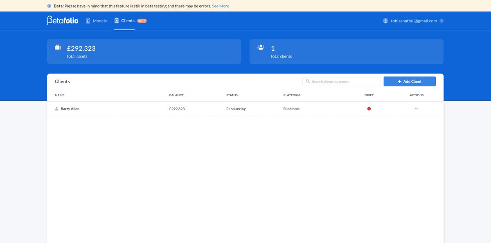Viewport: 491px width, 243px height.
Task: Click the plus icon on Add Client button
Action: 399,81
